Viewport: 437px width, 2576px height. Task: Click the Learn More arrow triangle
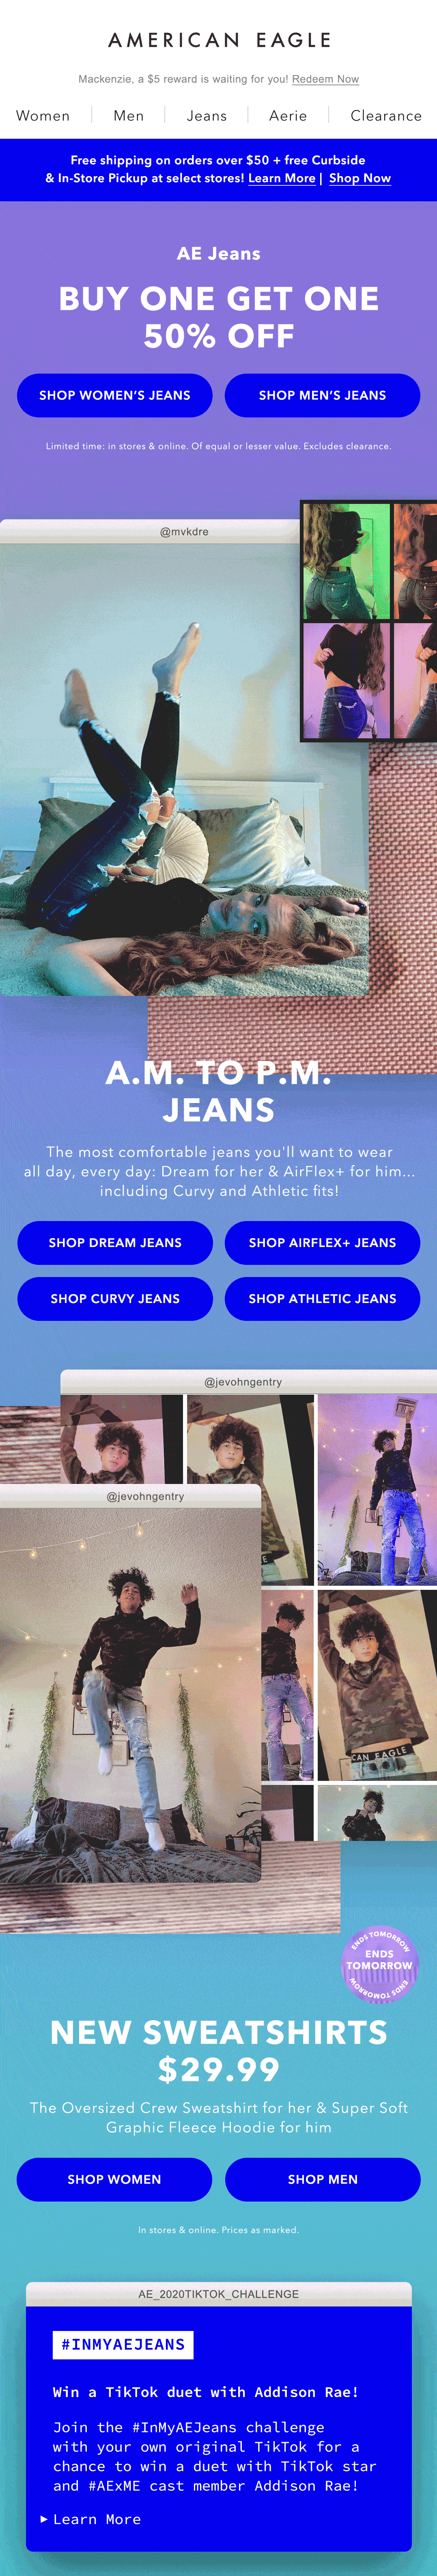[x=44, y=2519]
